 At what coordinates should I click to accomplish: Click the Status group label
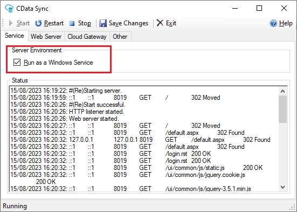click(x=20, y=80)
